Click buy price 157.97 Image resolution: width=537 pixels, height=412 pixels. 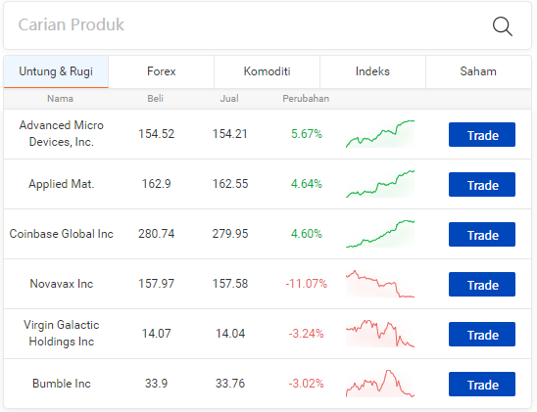click(x=157, y=284)
